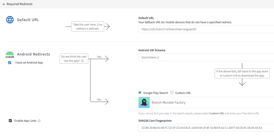Click the 'I have an Android App' label

pyautogui.click(x=29, y=63)
